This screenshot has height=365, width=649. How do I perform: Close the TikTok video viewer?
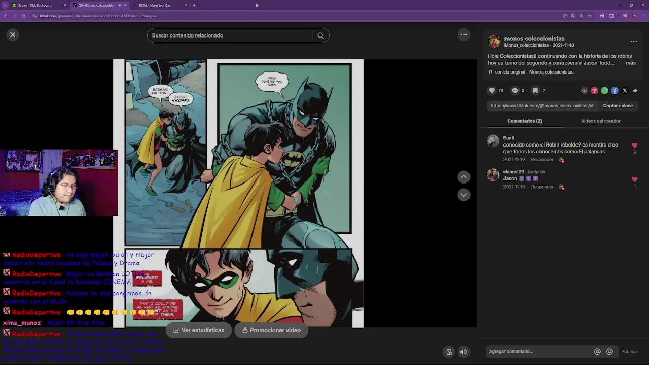(x=13, y=34)
